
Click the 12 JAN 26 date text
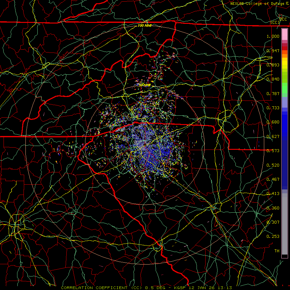(202, 288)
